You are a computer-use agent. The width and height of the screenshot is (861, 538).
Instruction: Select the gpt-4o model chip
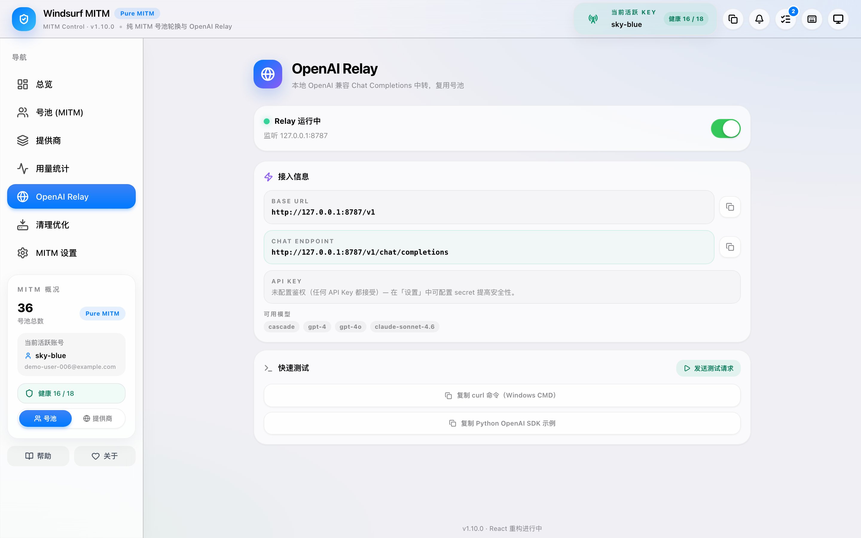(350, 327)
